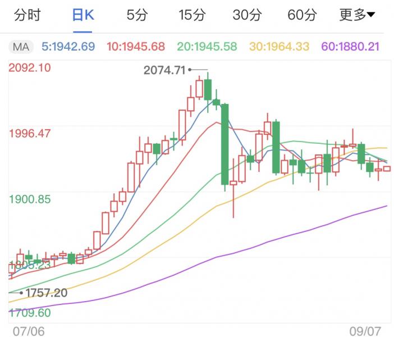The height and width of the screenshot is (337, 394).
Task: Click the 1757.20 low price marker
Action: pyautogui.click(x=46, y=293)
